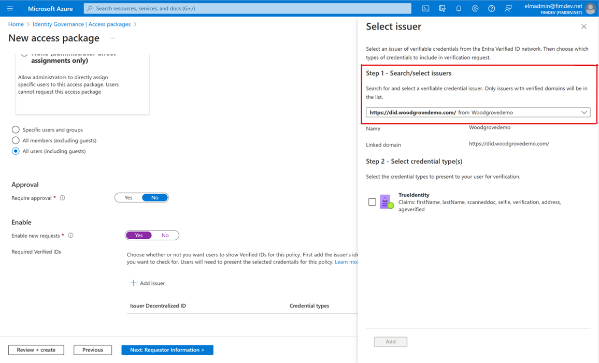Select All members (excluding guests) option
The width and height of the screenshot is (599, 363).
coord(16,140)
